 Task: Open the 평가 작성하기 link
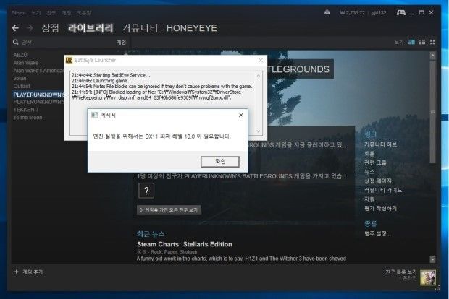[x=380, y=209]
